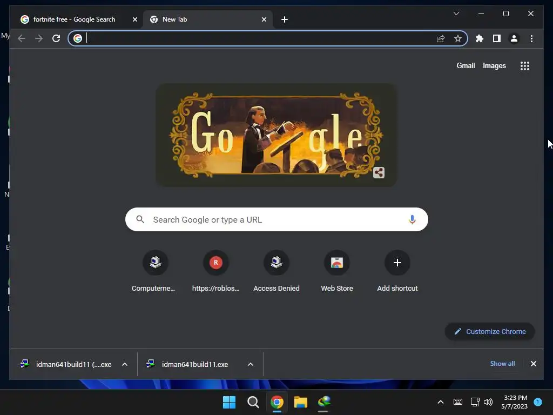553x415 pixels.
Task: Open Windows taskbar search
Action: click(x=253, y=402)
